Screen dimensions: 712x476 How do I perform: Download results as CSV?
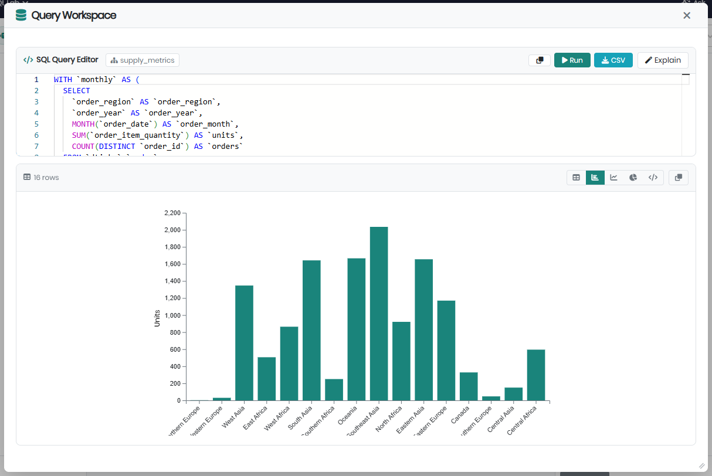tap(613, 60)
